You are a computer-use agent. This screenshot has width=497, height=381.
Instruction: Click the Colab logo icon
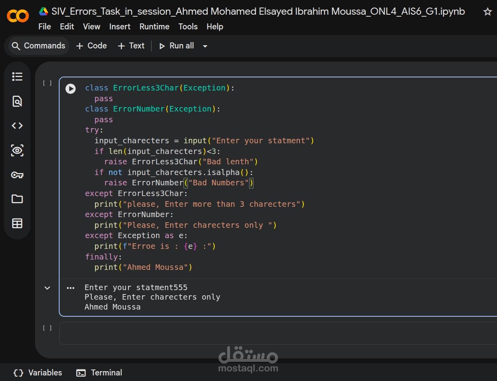click(18, 16)
